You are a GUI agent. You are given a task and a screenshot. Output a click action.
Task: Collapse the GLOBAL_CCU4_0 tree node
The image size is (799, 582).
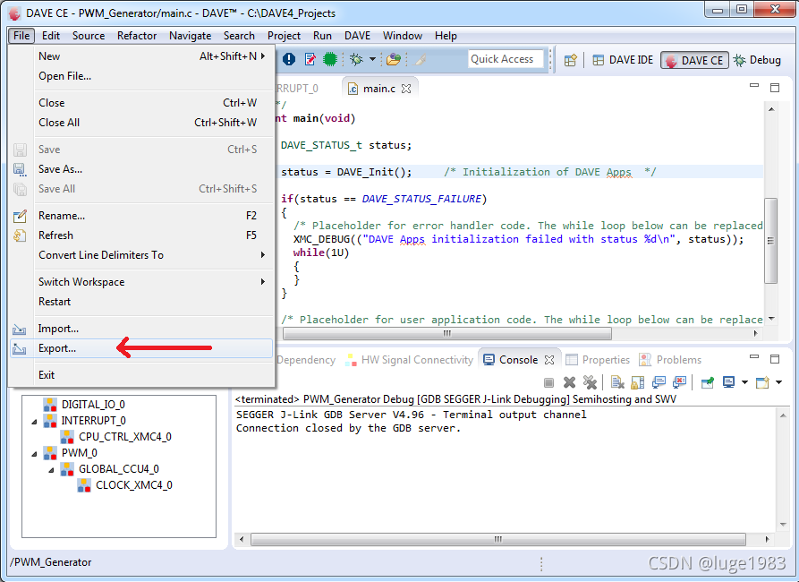click(52, 470)
